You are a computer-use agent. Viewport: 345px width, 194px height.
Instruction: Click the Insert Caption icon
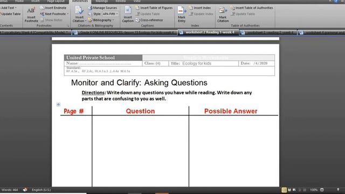click(128, 10)
